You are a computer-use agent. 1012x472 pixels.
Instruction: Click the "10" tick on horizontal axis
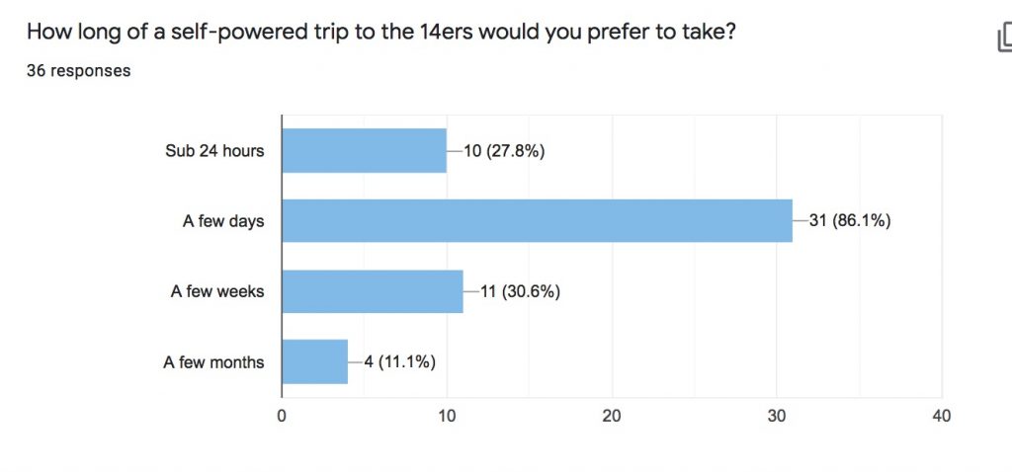(x=447, y=416)
